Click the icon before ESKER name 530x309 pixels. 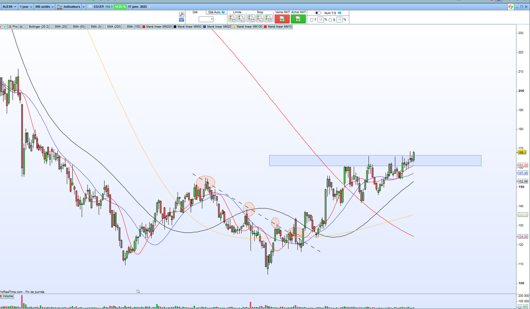(90, 7)
